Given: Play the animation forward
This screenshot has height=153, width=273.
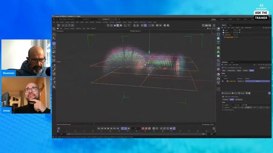Looking at the screenshot, I should coord(108,128).
